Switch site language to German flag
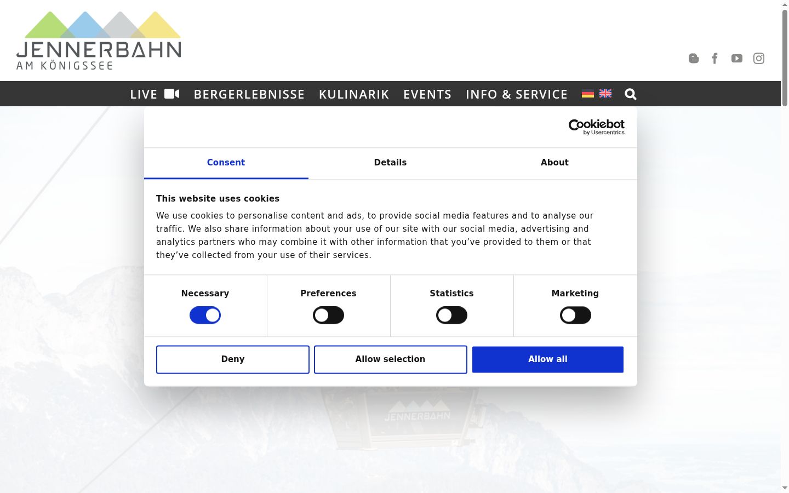The width and height of the screenshot is (789, 493). 588,94
